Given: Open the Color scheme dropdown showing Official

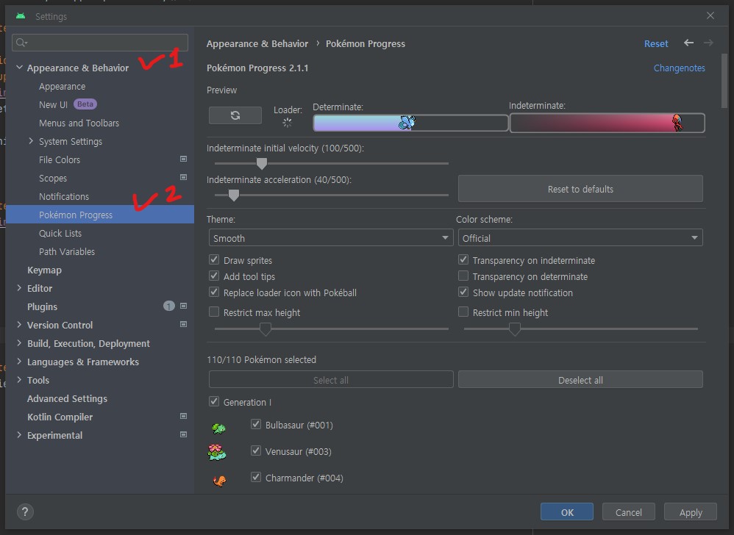Looking at the screenshot, I should 580,238.
